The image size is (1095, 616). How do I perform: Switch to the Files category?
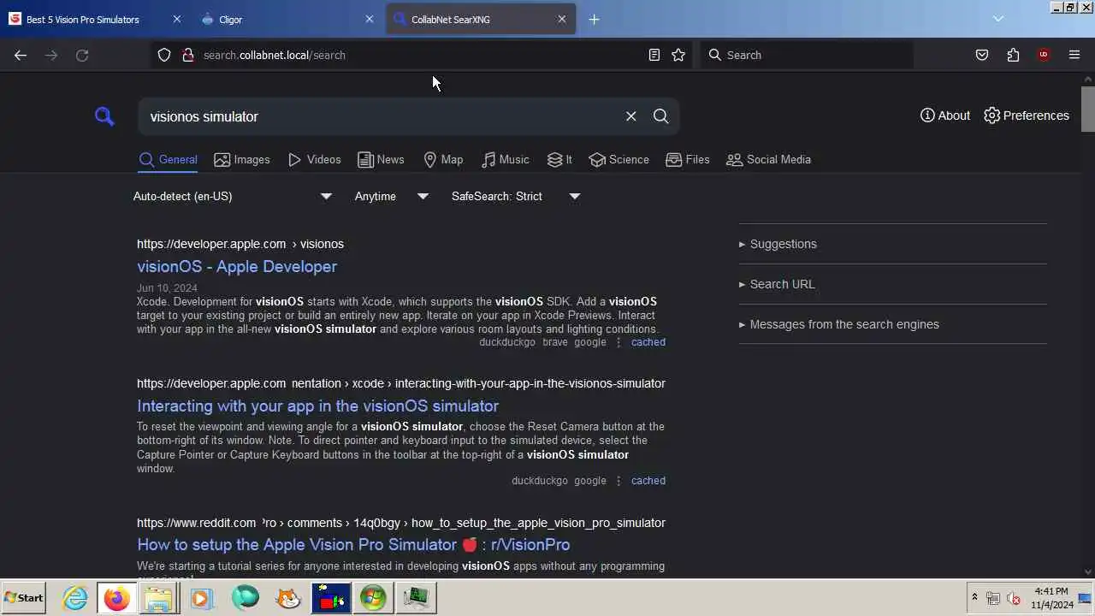pyautogui.click(x=687, y=159)
